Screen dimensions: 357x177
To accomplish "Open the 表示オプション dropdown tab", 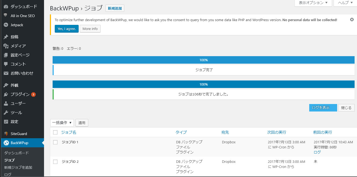I will tap(313, 3).
